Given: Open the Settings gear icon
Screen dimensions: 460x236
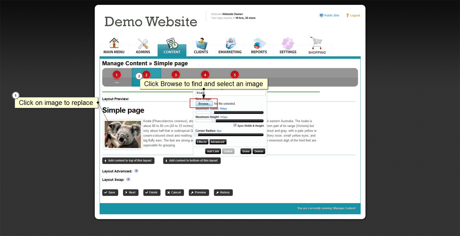Looking at the screenshot, I should [288, 44].
